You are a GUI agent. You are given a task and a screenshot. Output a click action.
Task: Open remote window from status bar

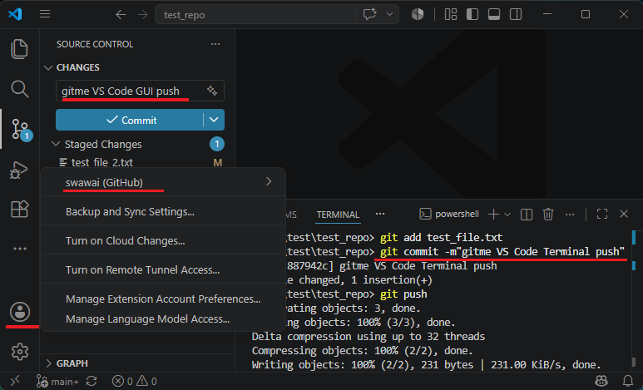[15, 382]
